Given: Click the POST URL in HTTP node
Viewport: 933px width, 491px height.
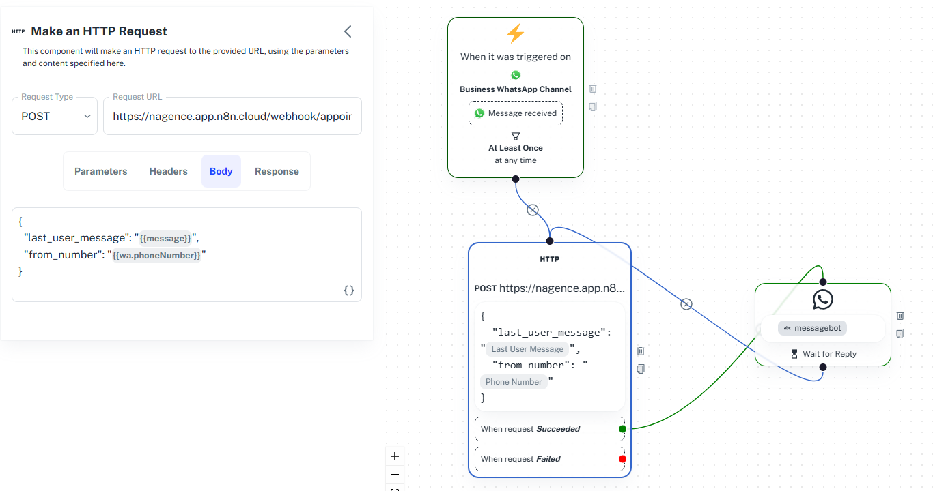Looking at the screenshot, I should tap(550, 288).
